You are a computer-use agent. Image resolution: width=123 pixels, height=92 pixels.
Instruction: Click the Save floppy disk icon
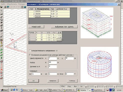[x=1, y=7]
